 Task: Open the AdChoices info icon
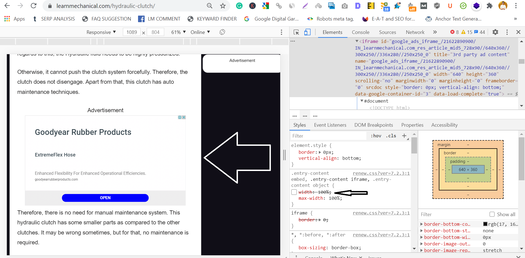[180, 117]
